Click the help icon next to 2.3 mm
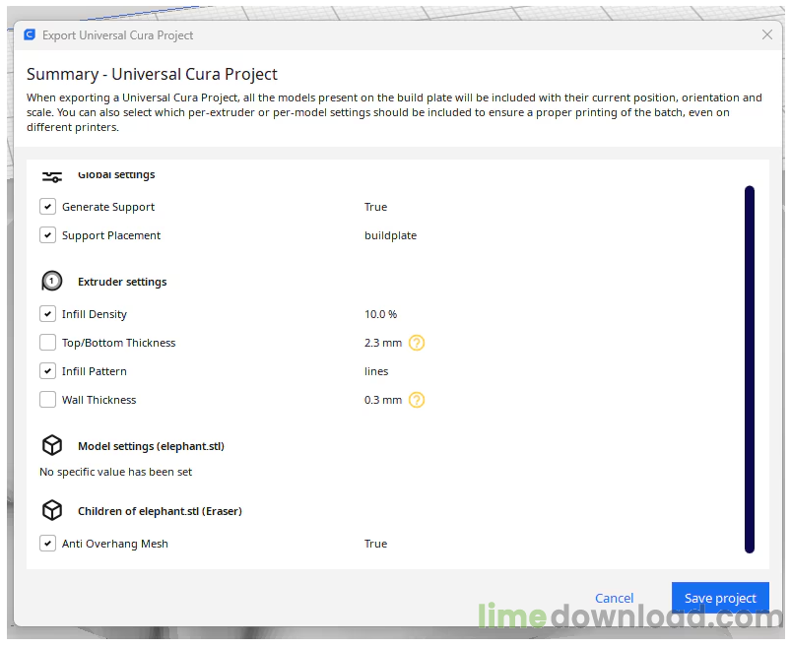The image size is (791, 647). coord(417,343)
